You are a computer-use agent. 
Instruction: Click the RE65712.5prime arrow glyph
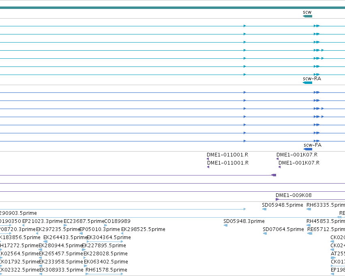[x=310, y=233]
